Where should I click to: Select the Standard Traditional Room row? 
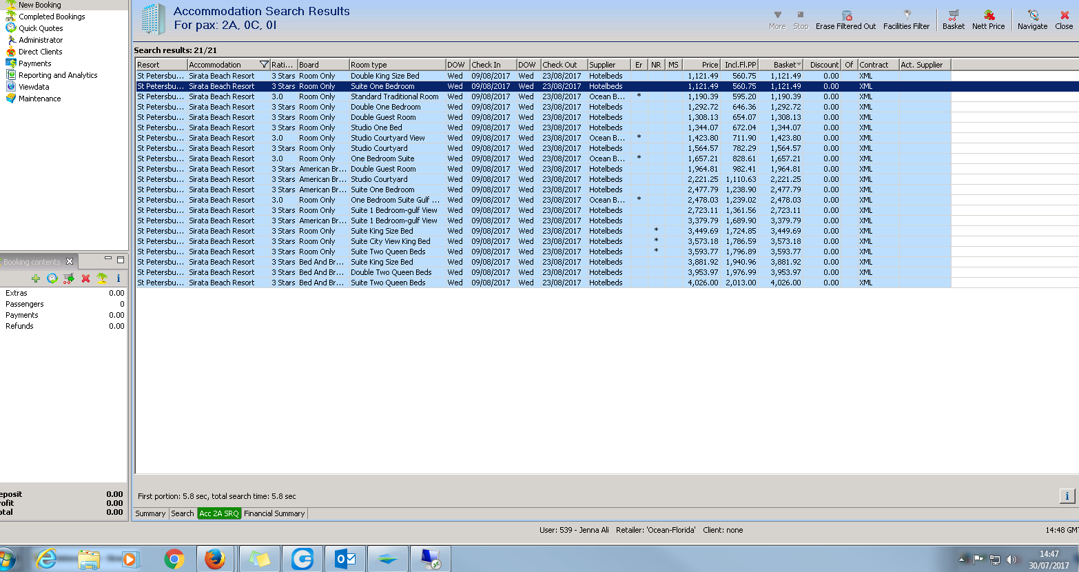coord(544,96)
